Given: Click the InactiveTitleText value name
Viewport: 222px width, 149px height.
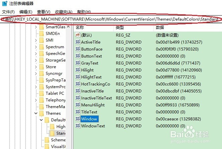Looking at the screenshot, I should coord(96,98).
